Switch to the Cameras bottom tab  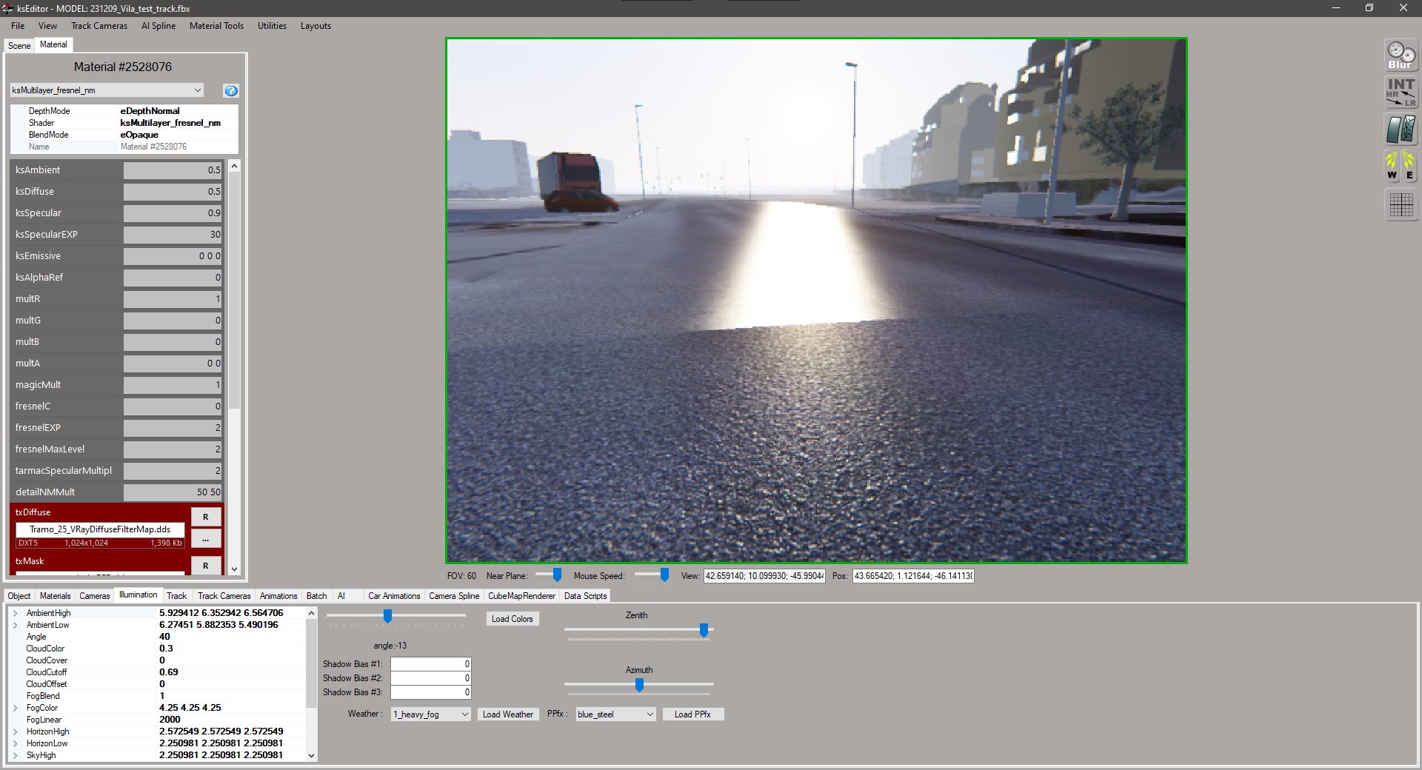click(x=95, y=596)
